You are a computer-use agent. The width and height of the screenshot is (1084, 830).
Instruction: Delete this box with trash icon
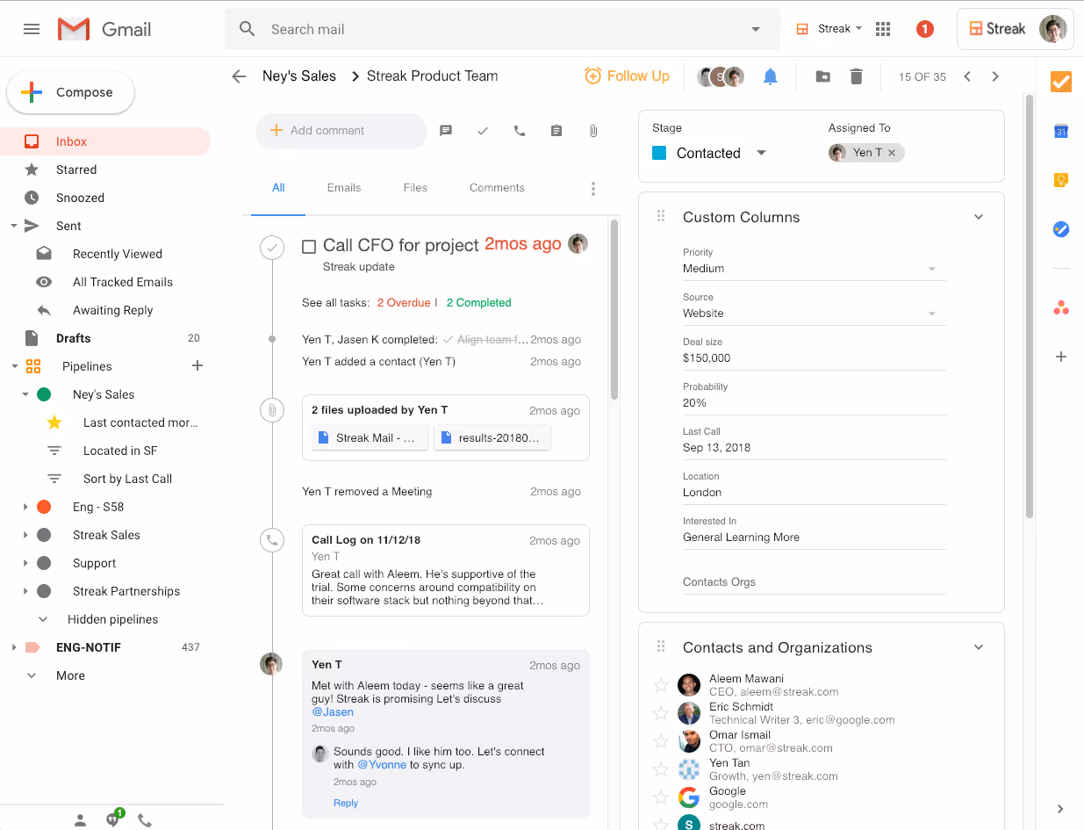click(857, 76)
